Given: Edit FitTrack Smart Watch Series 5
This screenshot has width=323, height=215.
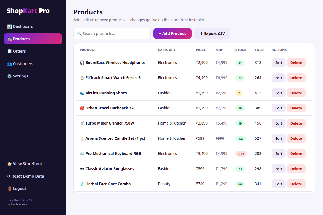Looking at the screenshot, I should pyautogui.click(x=279, y=78).
